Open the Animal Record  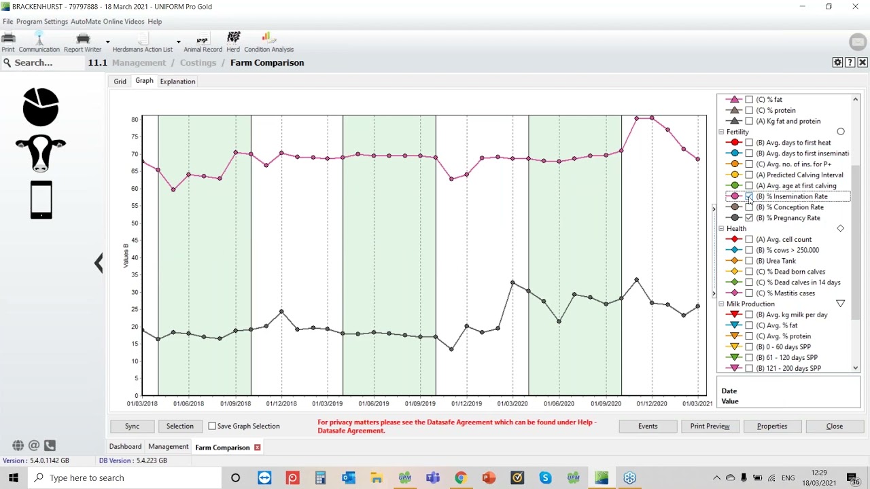[203, 42]
